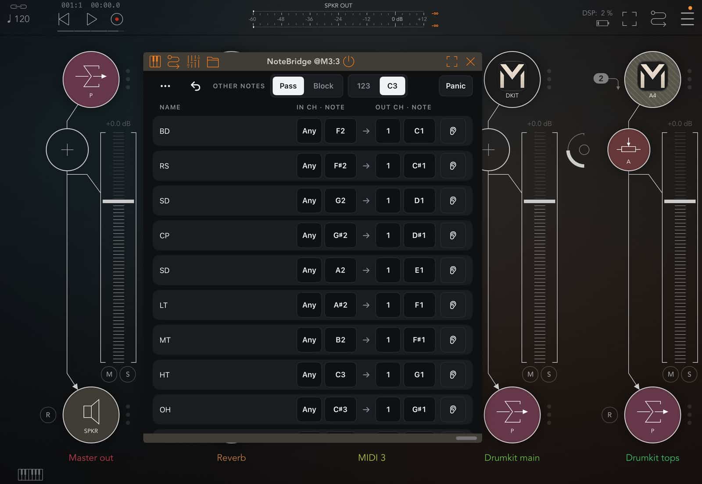The width and height of the screenshot is (702, 484).
Task: Switch note display to C3 naming
Action: pos(392,86)
